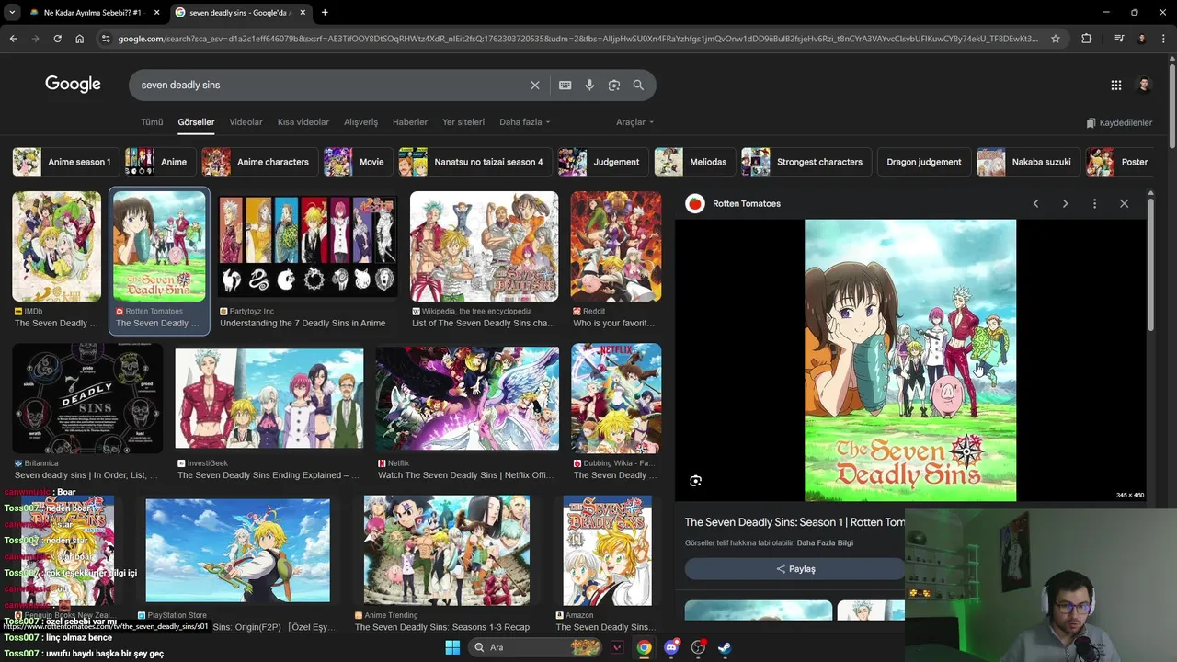
Task: Start voice search with the microphone icon
Action: tap(589, 85)
